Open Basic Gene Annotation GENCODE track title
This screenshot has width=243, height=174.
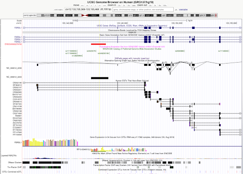(x=132, y=35)
